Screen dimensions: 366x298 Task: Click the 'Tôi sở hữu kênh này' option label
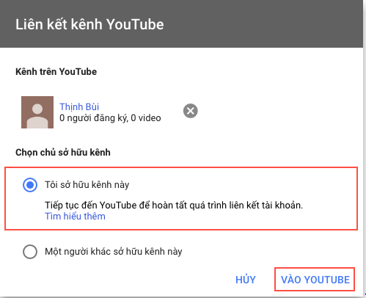point(87,185)
